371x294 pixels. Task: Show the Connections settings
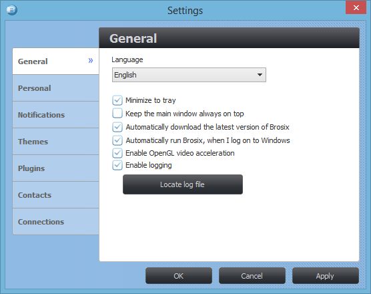point(55,222)
